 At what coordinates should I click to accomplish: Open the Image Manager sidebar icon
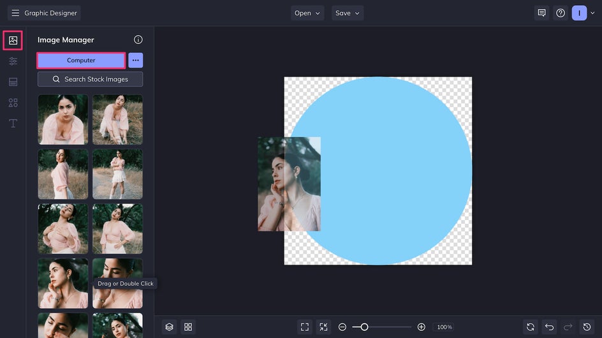tap(13, 40)
